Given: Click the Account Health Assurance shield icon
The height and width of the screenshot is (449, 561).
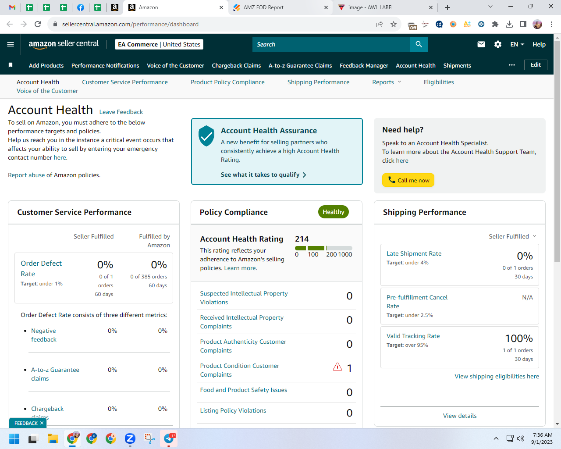Looking at the screenshot, I should tap(206, 136).
